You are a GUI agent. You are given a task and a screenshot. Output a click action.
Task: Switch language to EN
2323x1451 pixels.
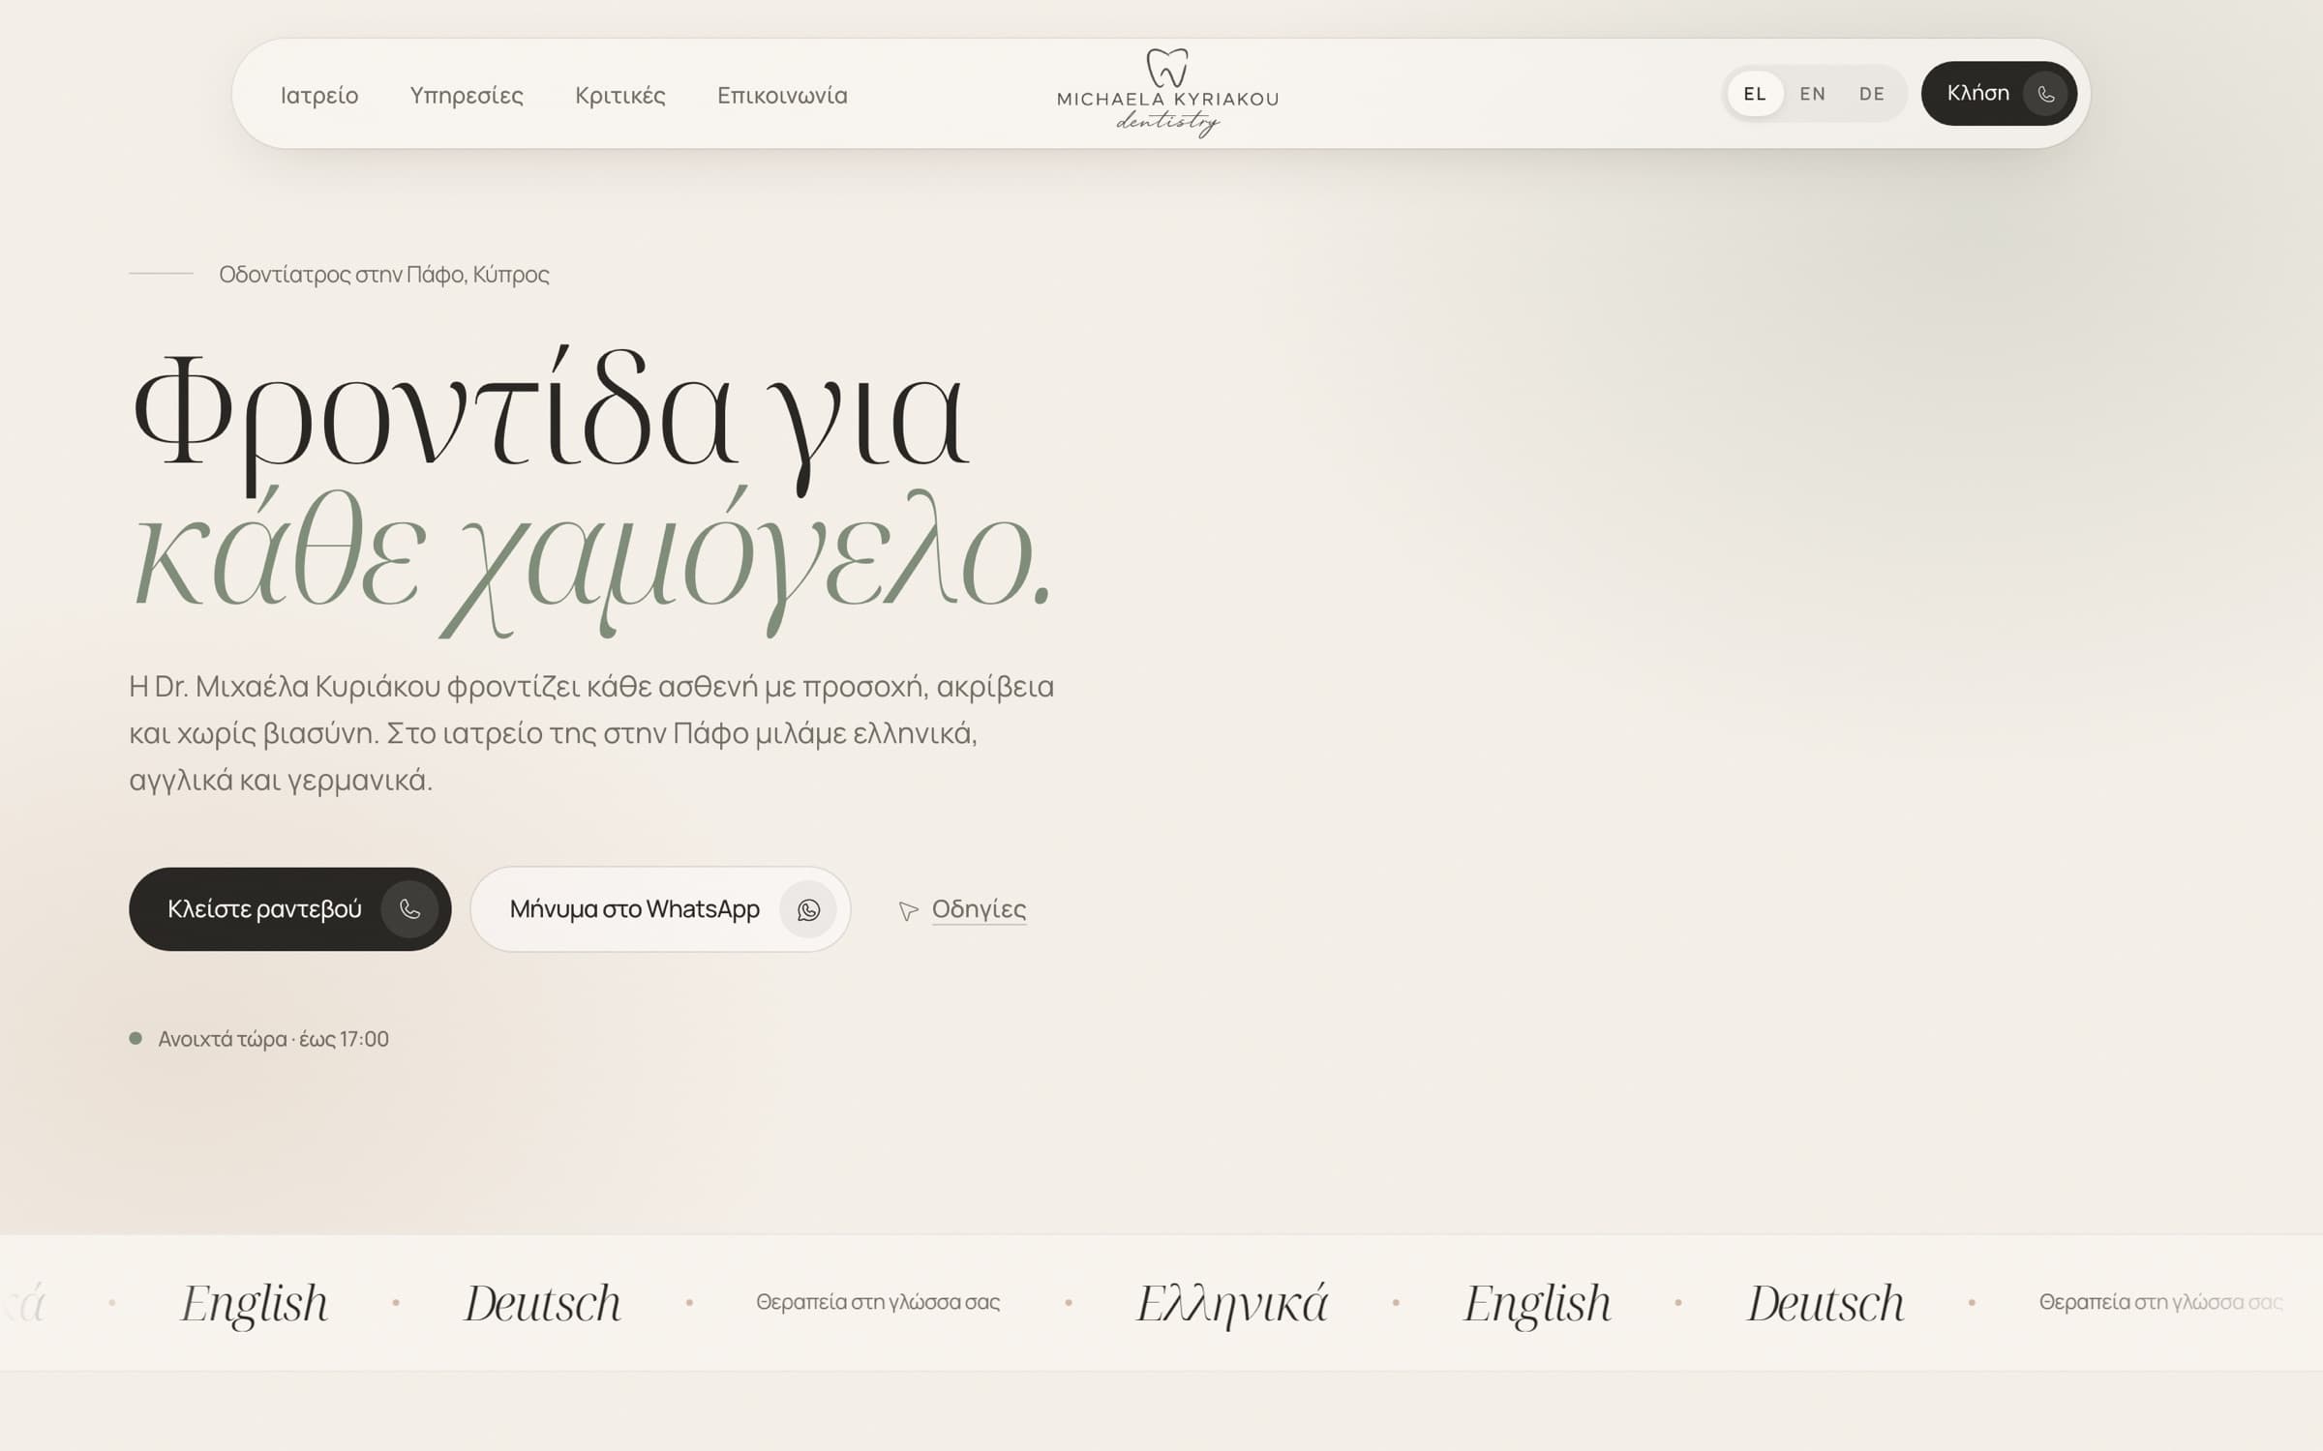pyautogui.click(x=1813, y=94)
